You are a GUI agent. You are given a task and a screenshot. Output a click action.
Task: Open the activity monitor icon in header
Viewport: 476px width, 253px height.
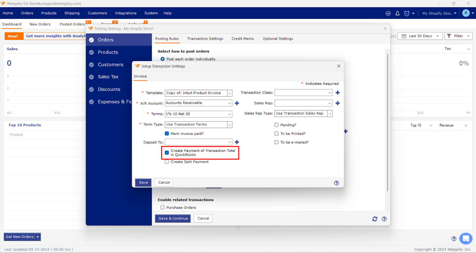tap(388, 13)
